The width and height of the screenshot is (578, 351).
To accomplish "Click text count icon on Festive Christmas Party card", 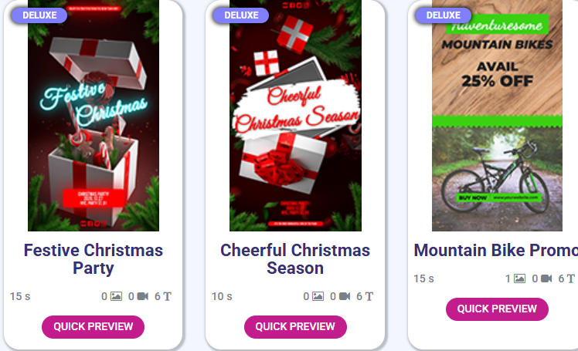I will [167, 296].
